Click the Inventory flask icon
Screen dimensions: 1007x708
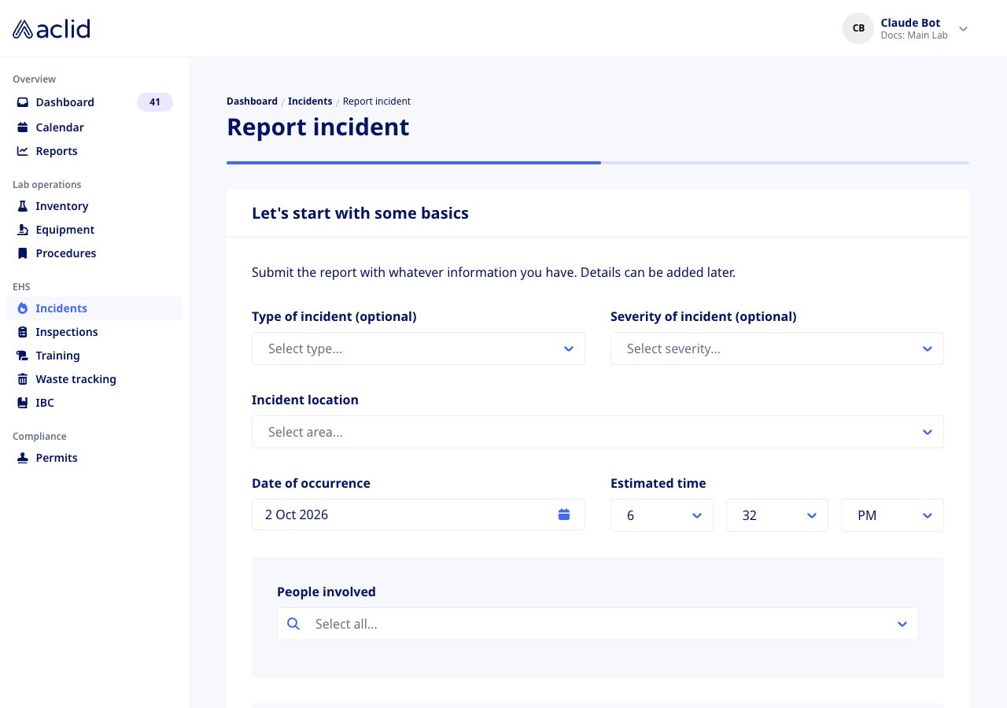[x=23, y=206]
